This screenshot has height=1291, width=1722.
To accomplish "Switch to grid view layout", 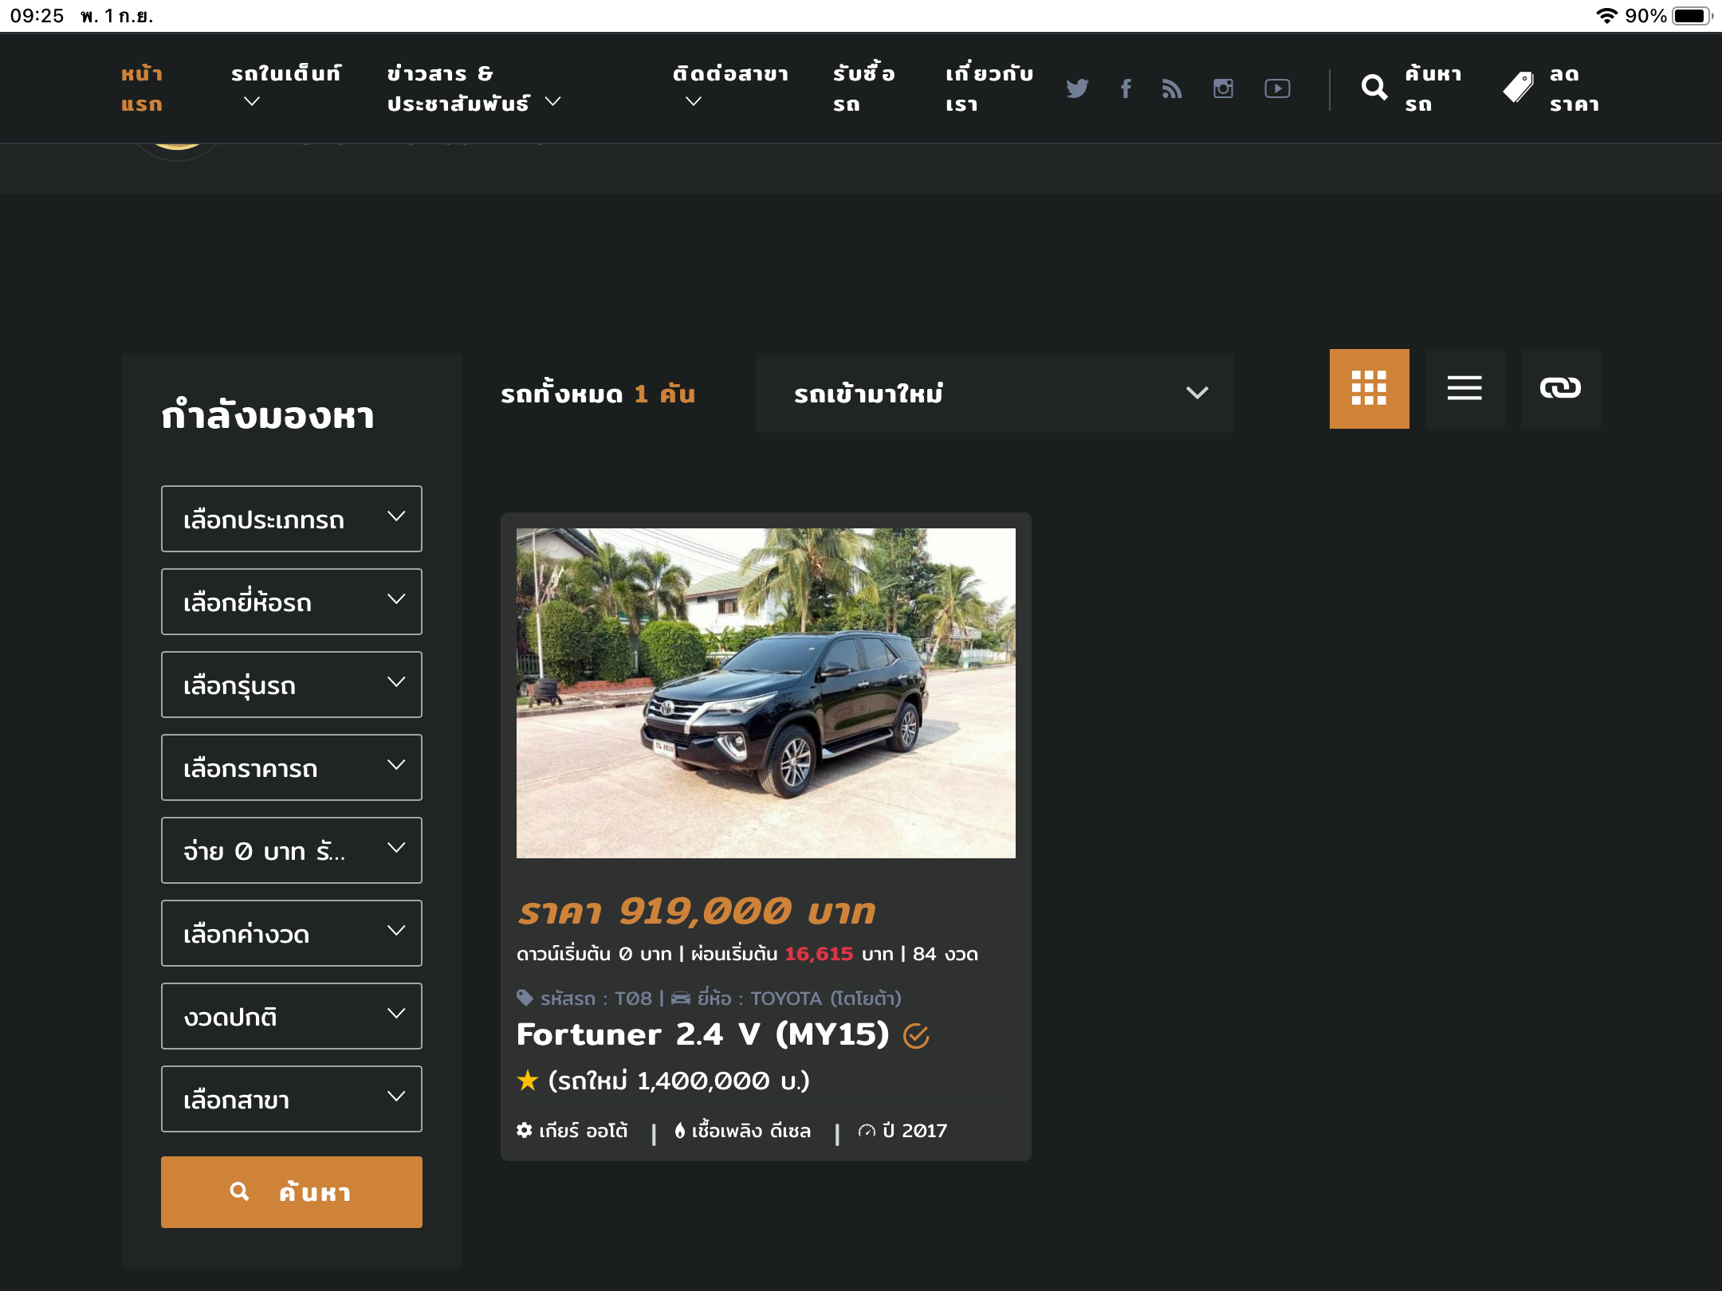I will pyautogui.click(x=1369, y=389).
